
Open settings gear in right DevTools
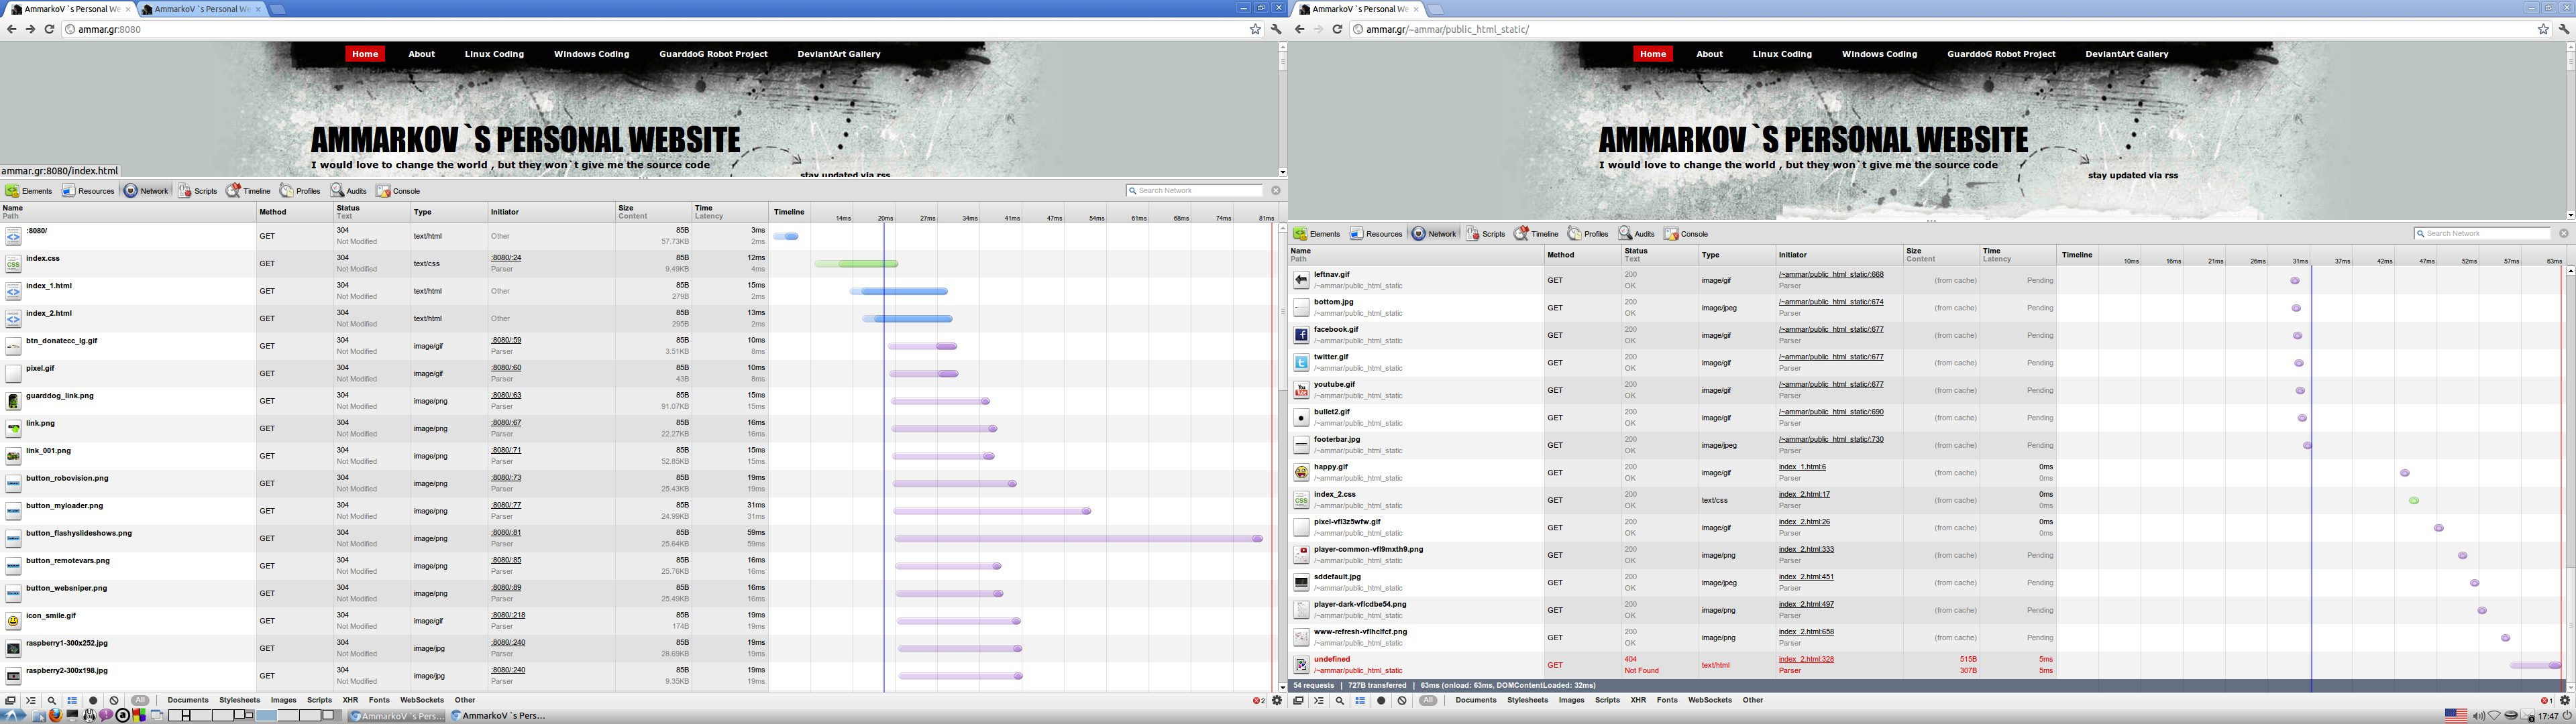pyautogui.click(x=2565, y=701)
